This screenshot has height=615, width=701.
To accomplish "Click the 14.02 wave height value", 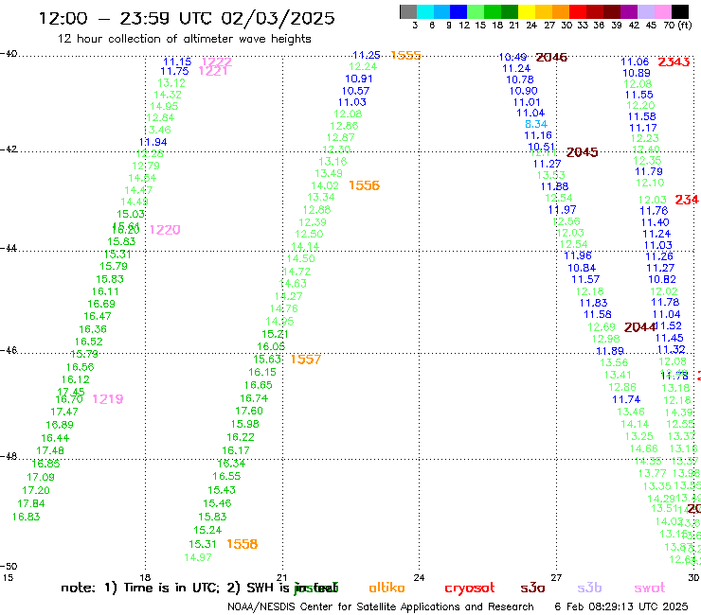I will click(x=325, y=185).
